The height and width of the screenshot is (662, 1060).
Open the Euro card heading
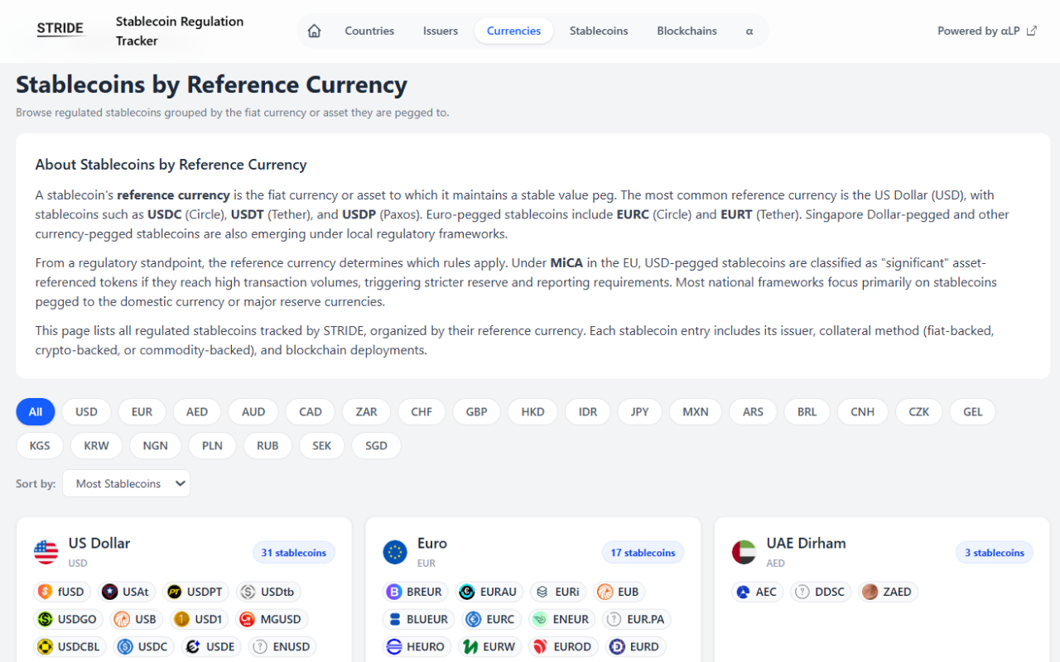[432, 543]
